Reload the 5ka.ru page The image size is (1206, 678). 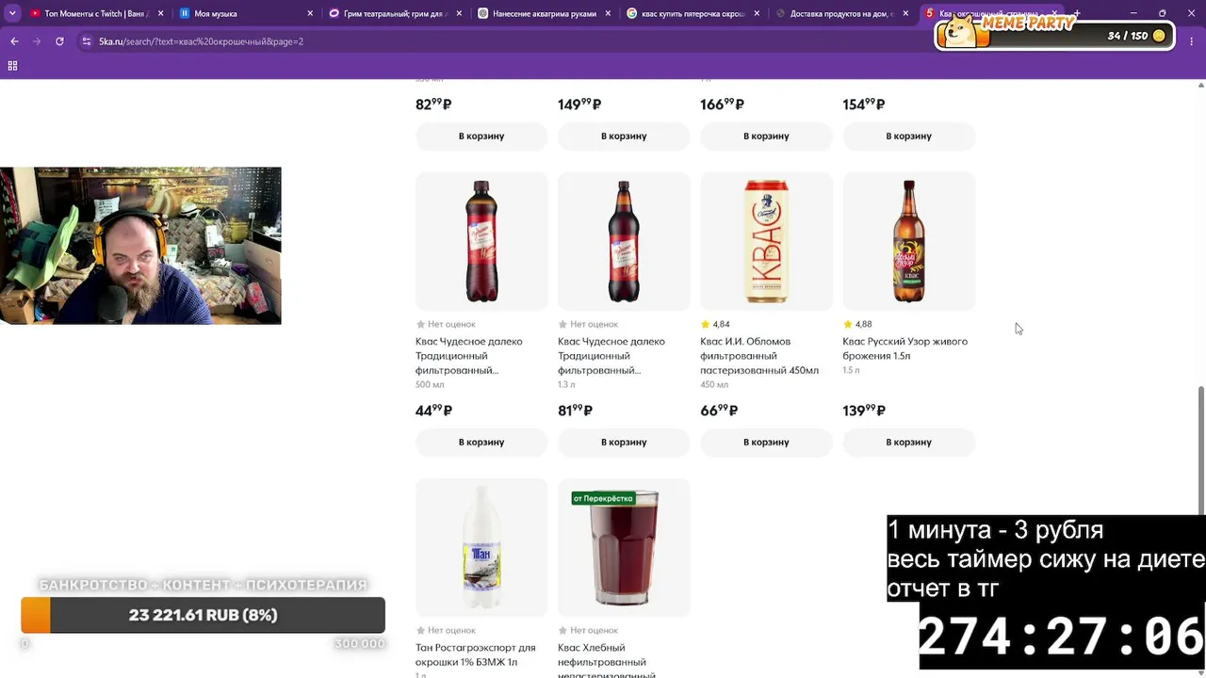click(x=59, y=41)
